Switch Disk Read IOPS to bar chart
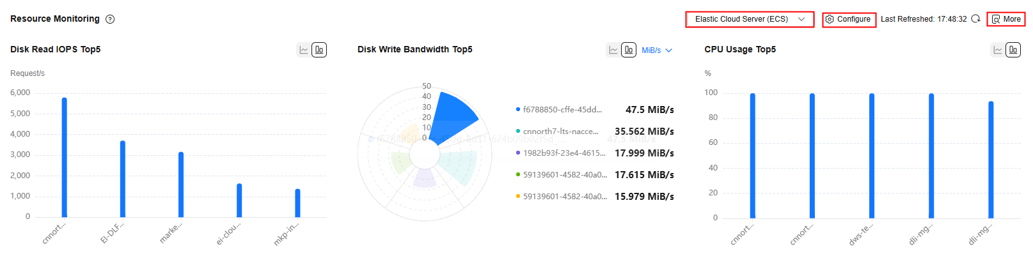The height and width of the screenshot is (265, 1033). (319, 50)
